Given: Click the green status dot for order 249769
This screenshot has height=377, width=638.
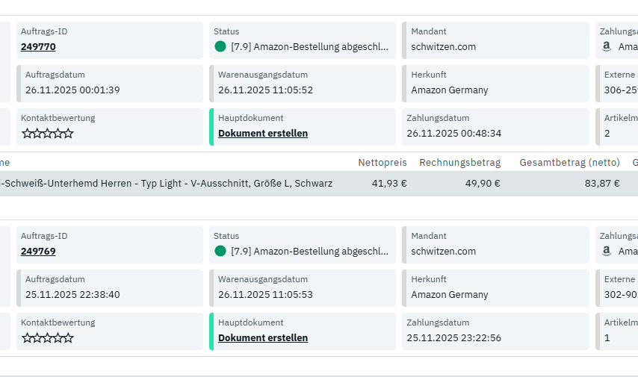Looking at the screenshot, I should [x=220, y=251].
